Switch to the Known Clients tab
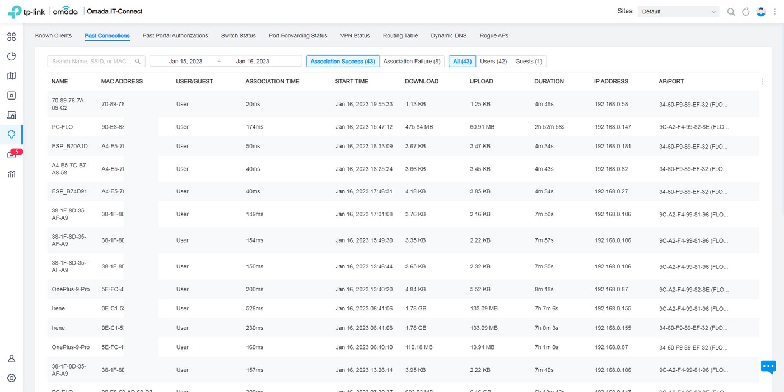This screenshot has width=784, height=392. pos(53,36)
